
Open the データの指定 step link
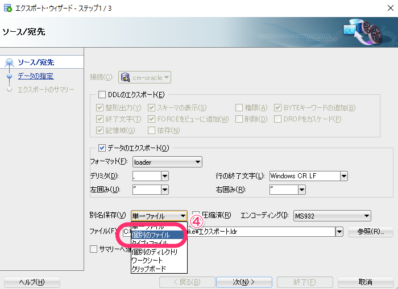[x=35, y=76]
